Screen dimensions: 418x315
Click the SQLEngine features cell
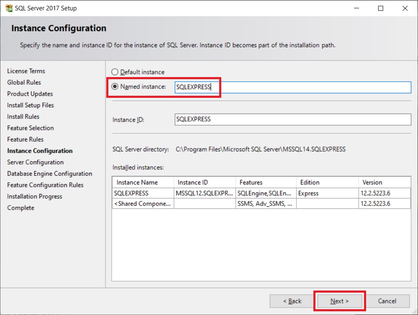[266, 193]
